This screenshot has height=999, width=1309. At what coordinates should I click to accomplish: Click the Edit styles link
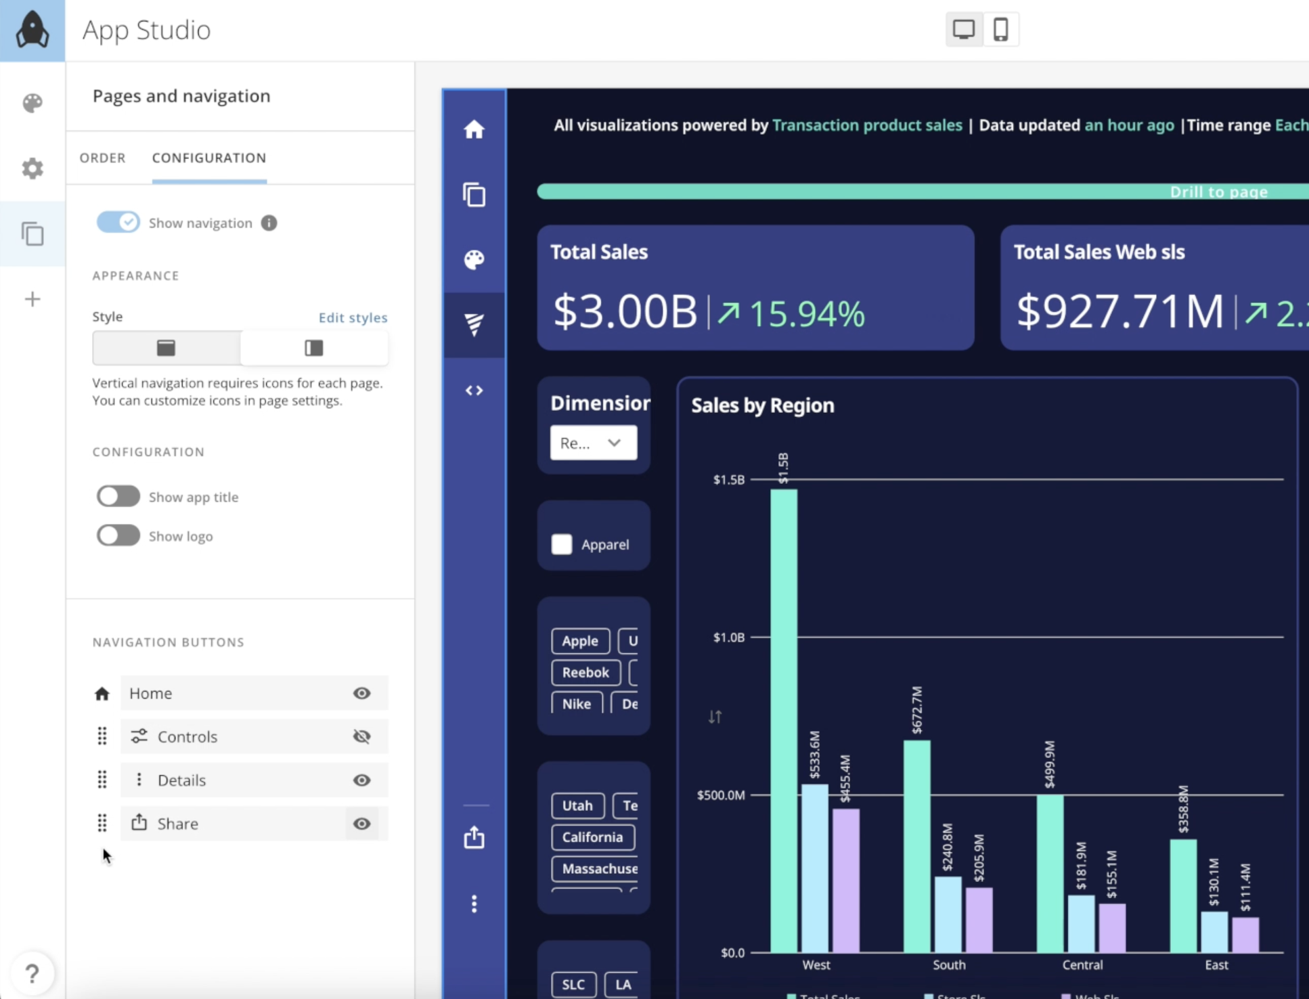(353, 317)
